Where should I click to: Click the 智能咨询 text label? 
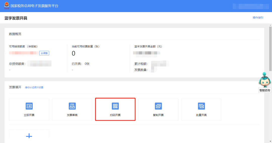coord(265,90)
